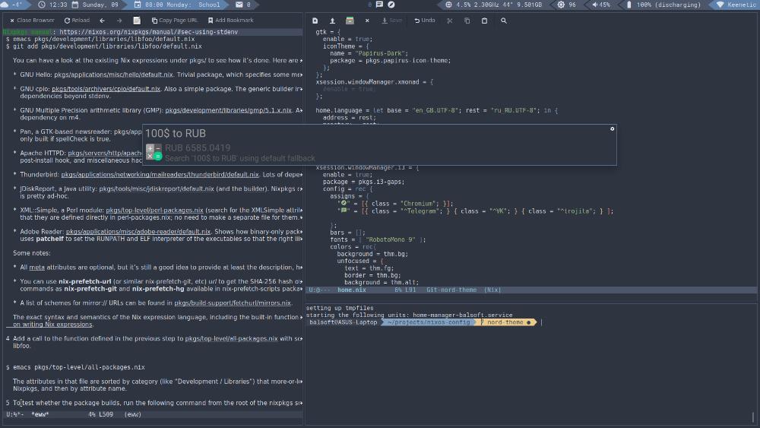Click ~/projects/nixos-config prompt segment

[x=429, y=322]
